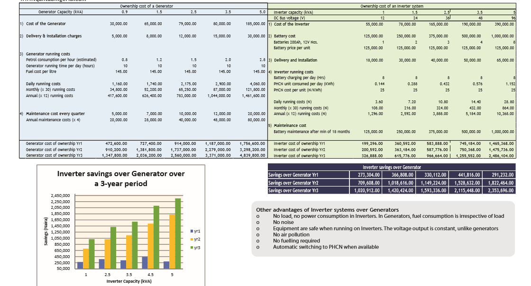
Task: Click the blue yr1 bar above 1 kVA
Action: pyautogui.click(x=80, y=265)
